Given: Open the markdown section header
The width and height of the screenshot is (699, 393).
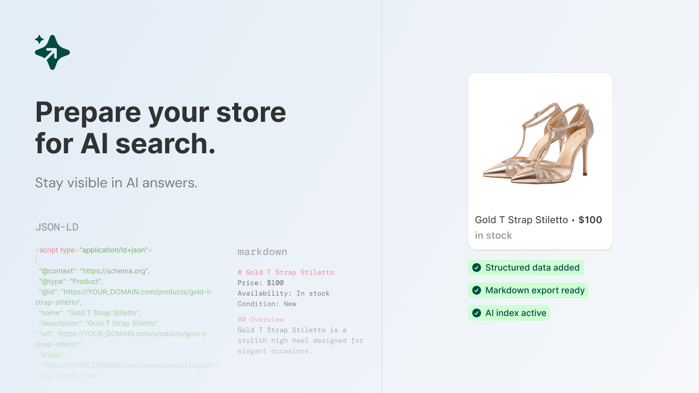Looking at the screenshot, I should [262, 252].
